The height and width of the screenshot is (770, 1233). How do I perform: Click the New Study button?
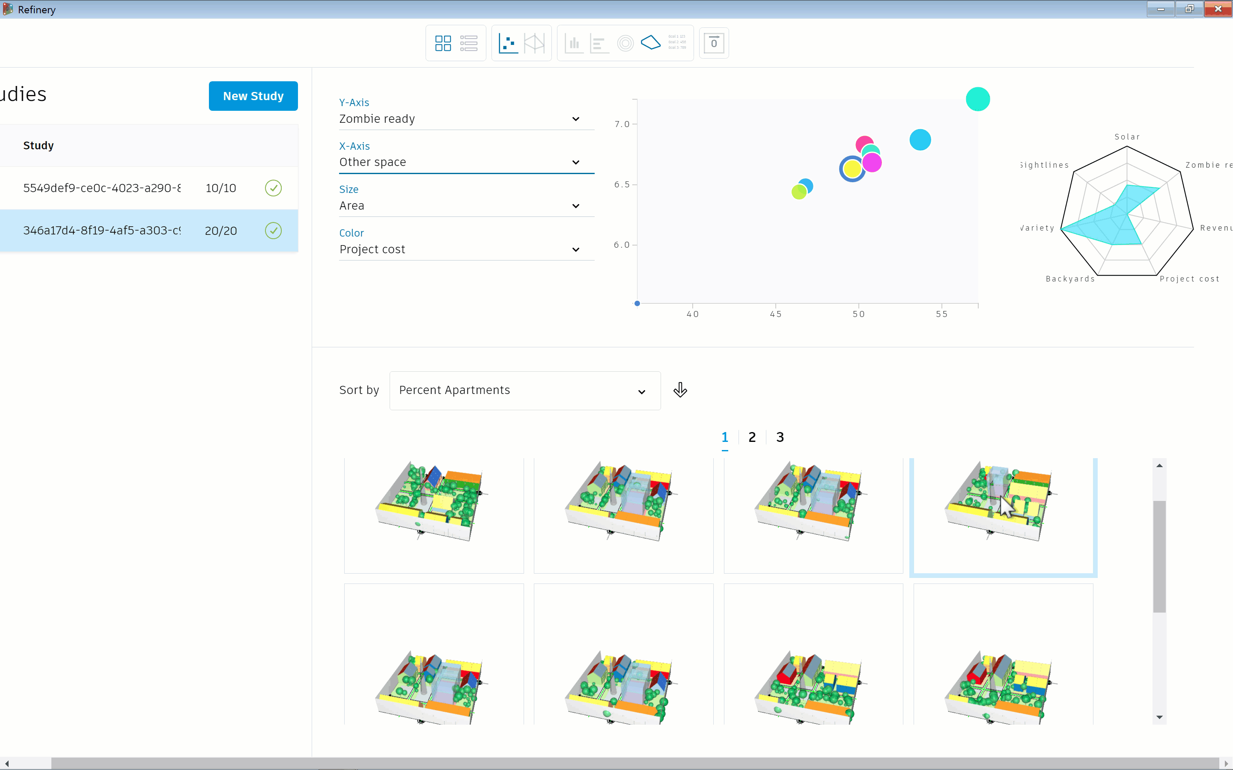coord(253,96)
